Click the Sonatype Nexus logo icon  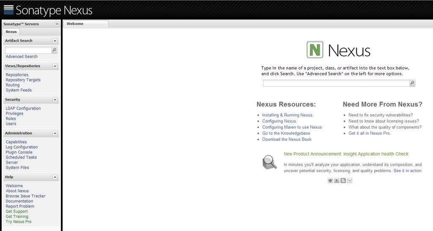8,10
